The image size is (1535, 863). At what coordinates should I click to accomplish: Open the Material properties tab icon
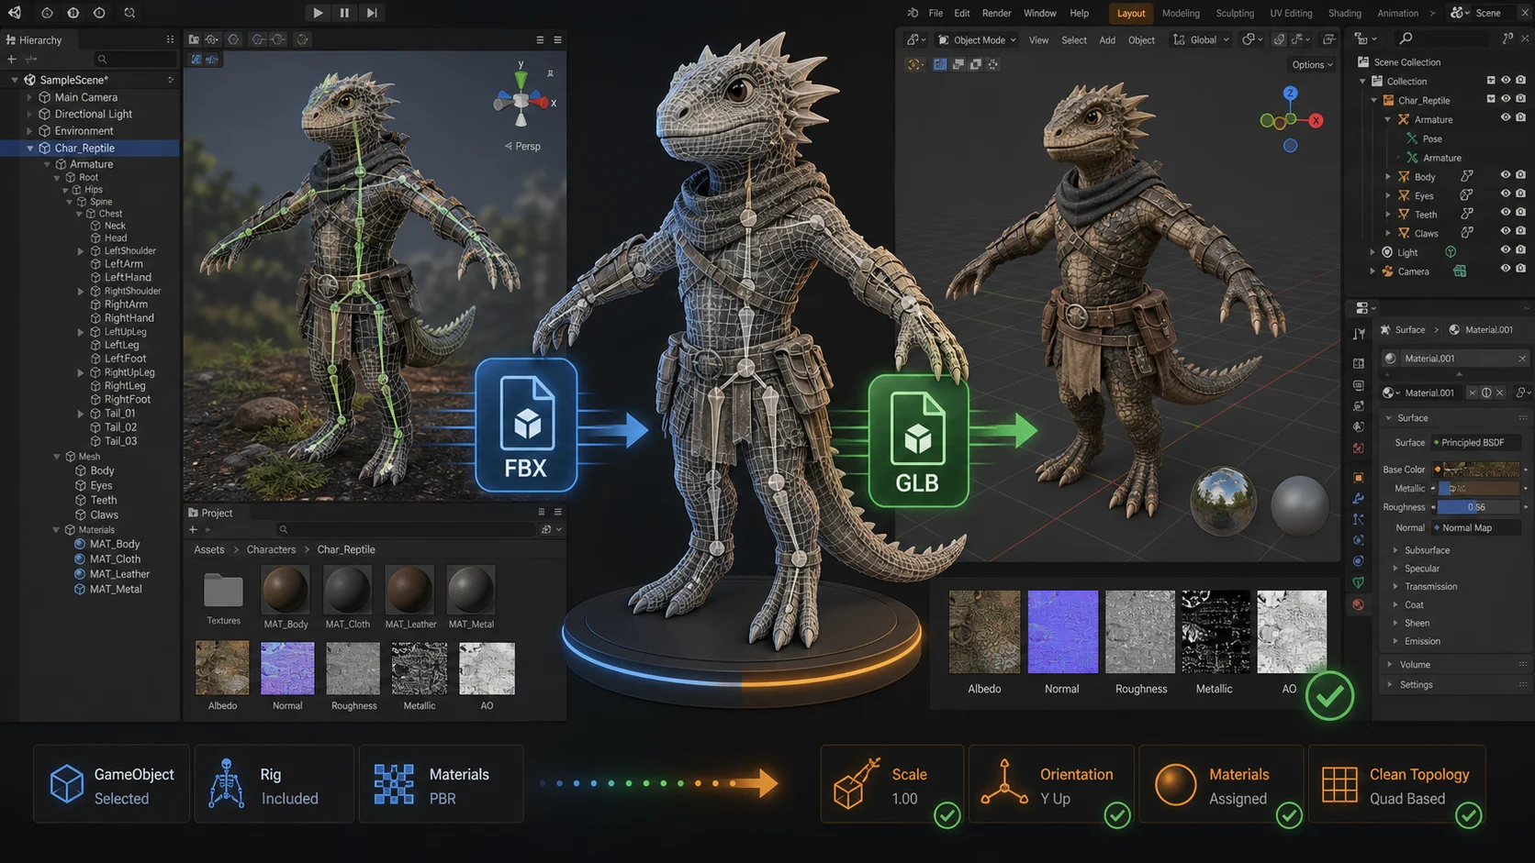(x=1358, y=605)
